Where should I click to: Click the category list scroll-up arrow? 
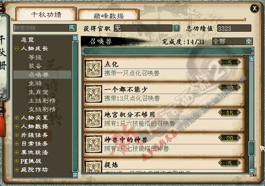(x=75, y=38)
